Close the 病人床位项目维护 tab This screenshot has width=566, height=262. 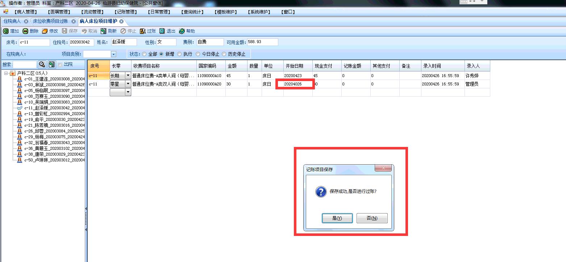[121, 21]
